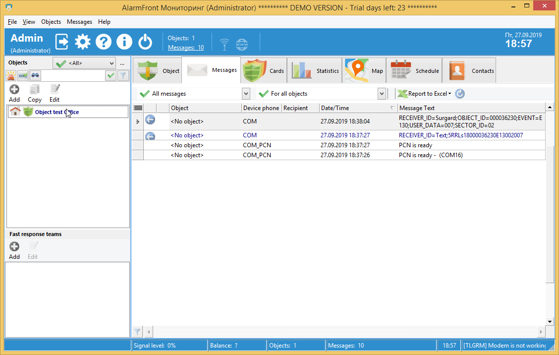Select COM_PCN row at 18:37:27
559x355 pixels.
tap(338, 145)
